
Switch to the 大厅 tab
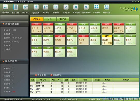pyautogui.click(x=50, y=19)
